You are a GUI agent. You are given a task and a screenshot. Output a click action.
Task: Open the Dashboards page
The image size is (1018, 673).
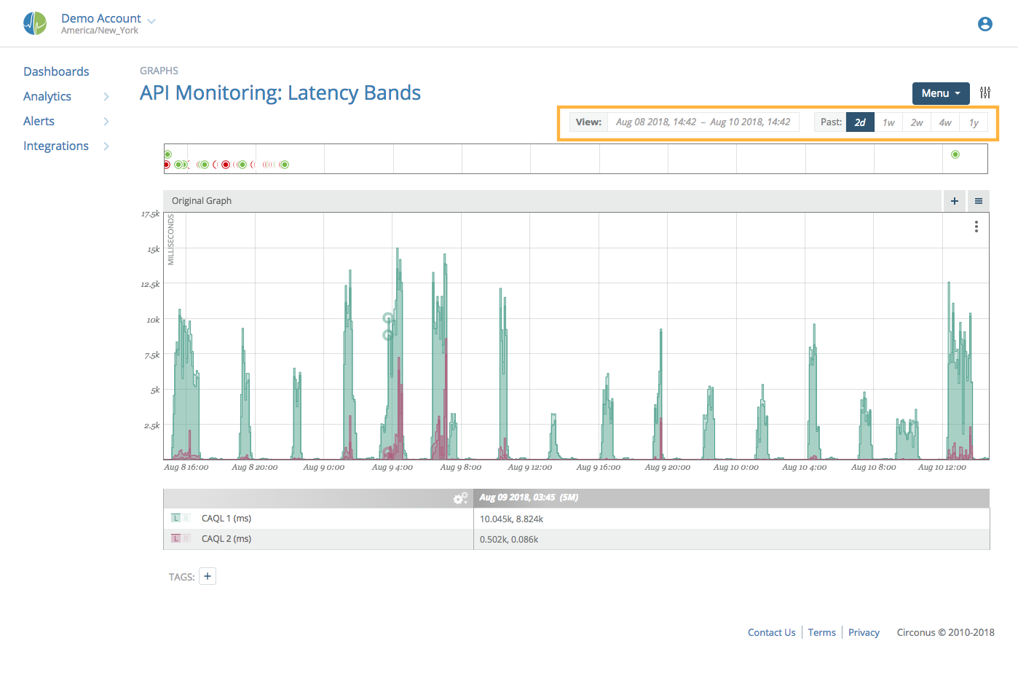[x=56, y=71]
